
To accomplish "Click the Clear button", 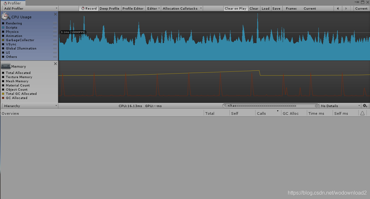I will pyautogui.click(x=254, y=8).
